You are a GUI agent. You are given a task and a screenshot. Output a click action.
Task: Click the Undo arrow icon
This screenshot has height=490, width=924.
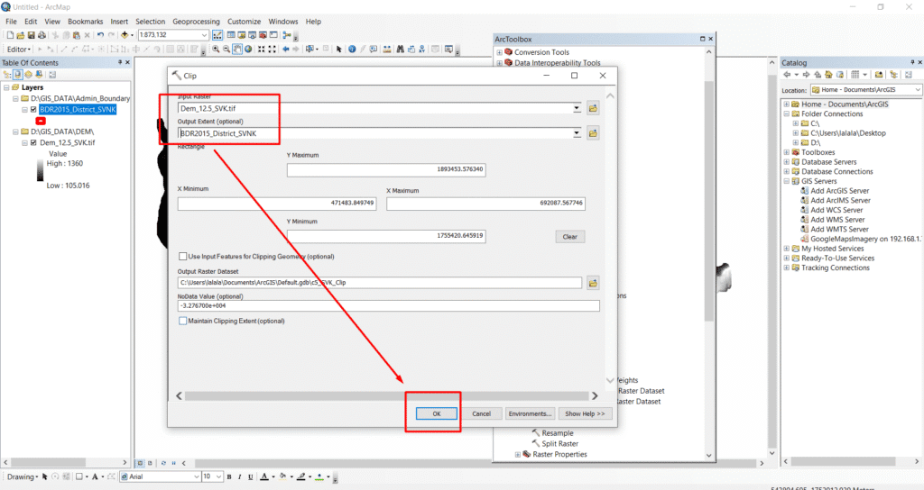[x=100, y=35]
